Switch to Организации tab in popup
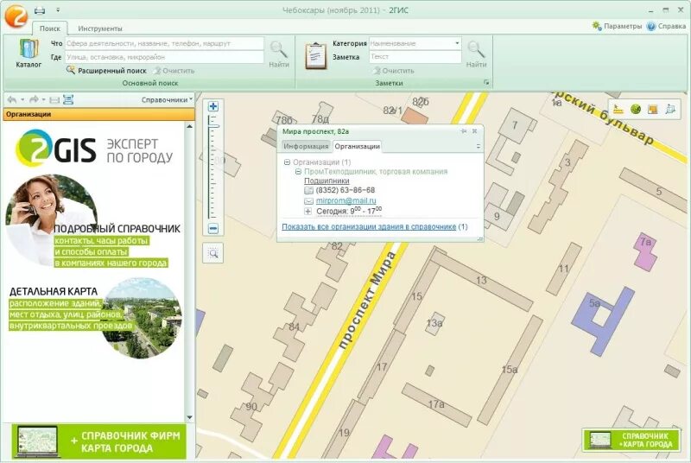 click(x=357, y=146)
